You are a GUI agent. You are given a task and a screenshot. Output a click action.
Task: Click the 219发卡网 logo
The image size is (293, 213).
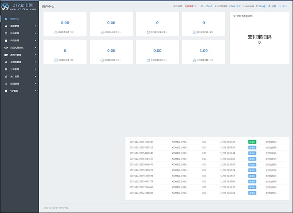pos(19,6)
